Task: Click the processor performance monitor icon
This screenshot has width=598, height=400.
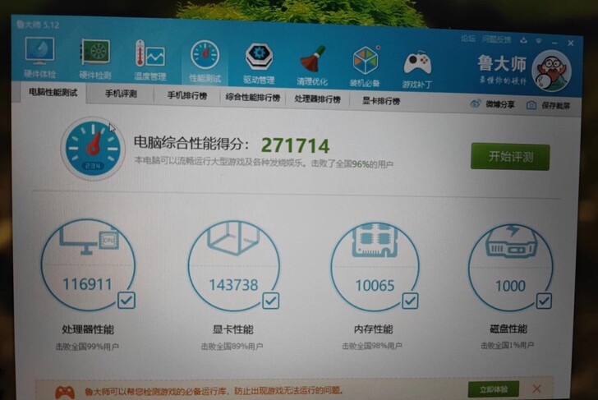Action: click(x=89, y=241)
